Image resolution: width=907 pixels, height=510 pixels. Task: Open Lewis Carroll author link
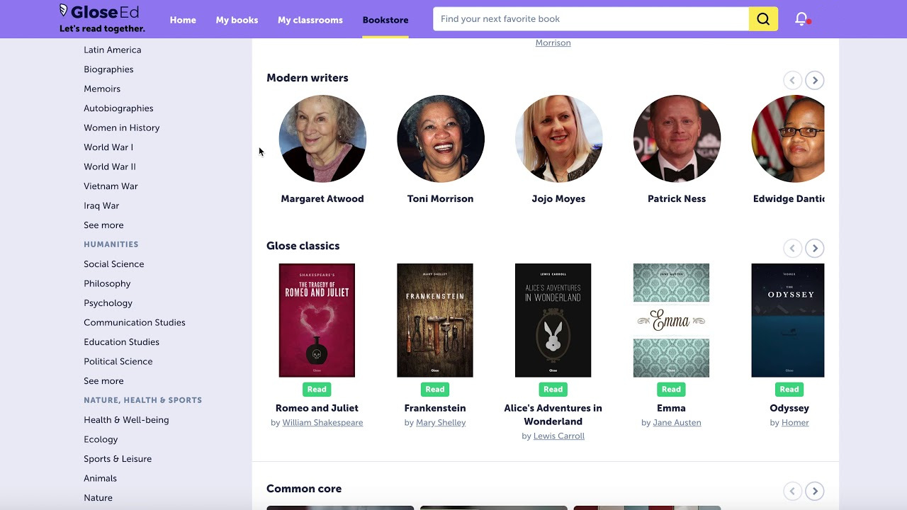[559, 436]
